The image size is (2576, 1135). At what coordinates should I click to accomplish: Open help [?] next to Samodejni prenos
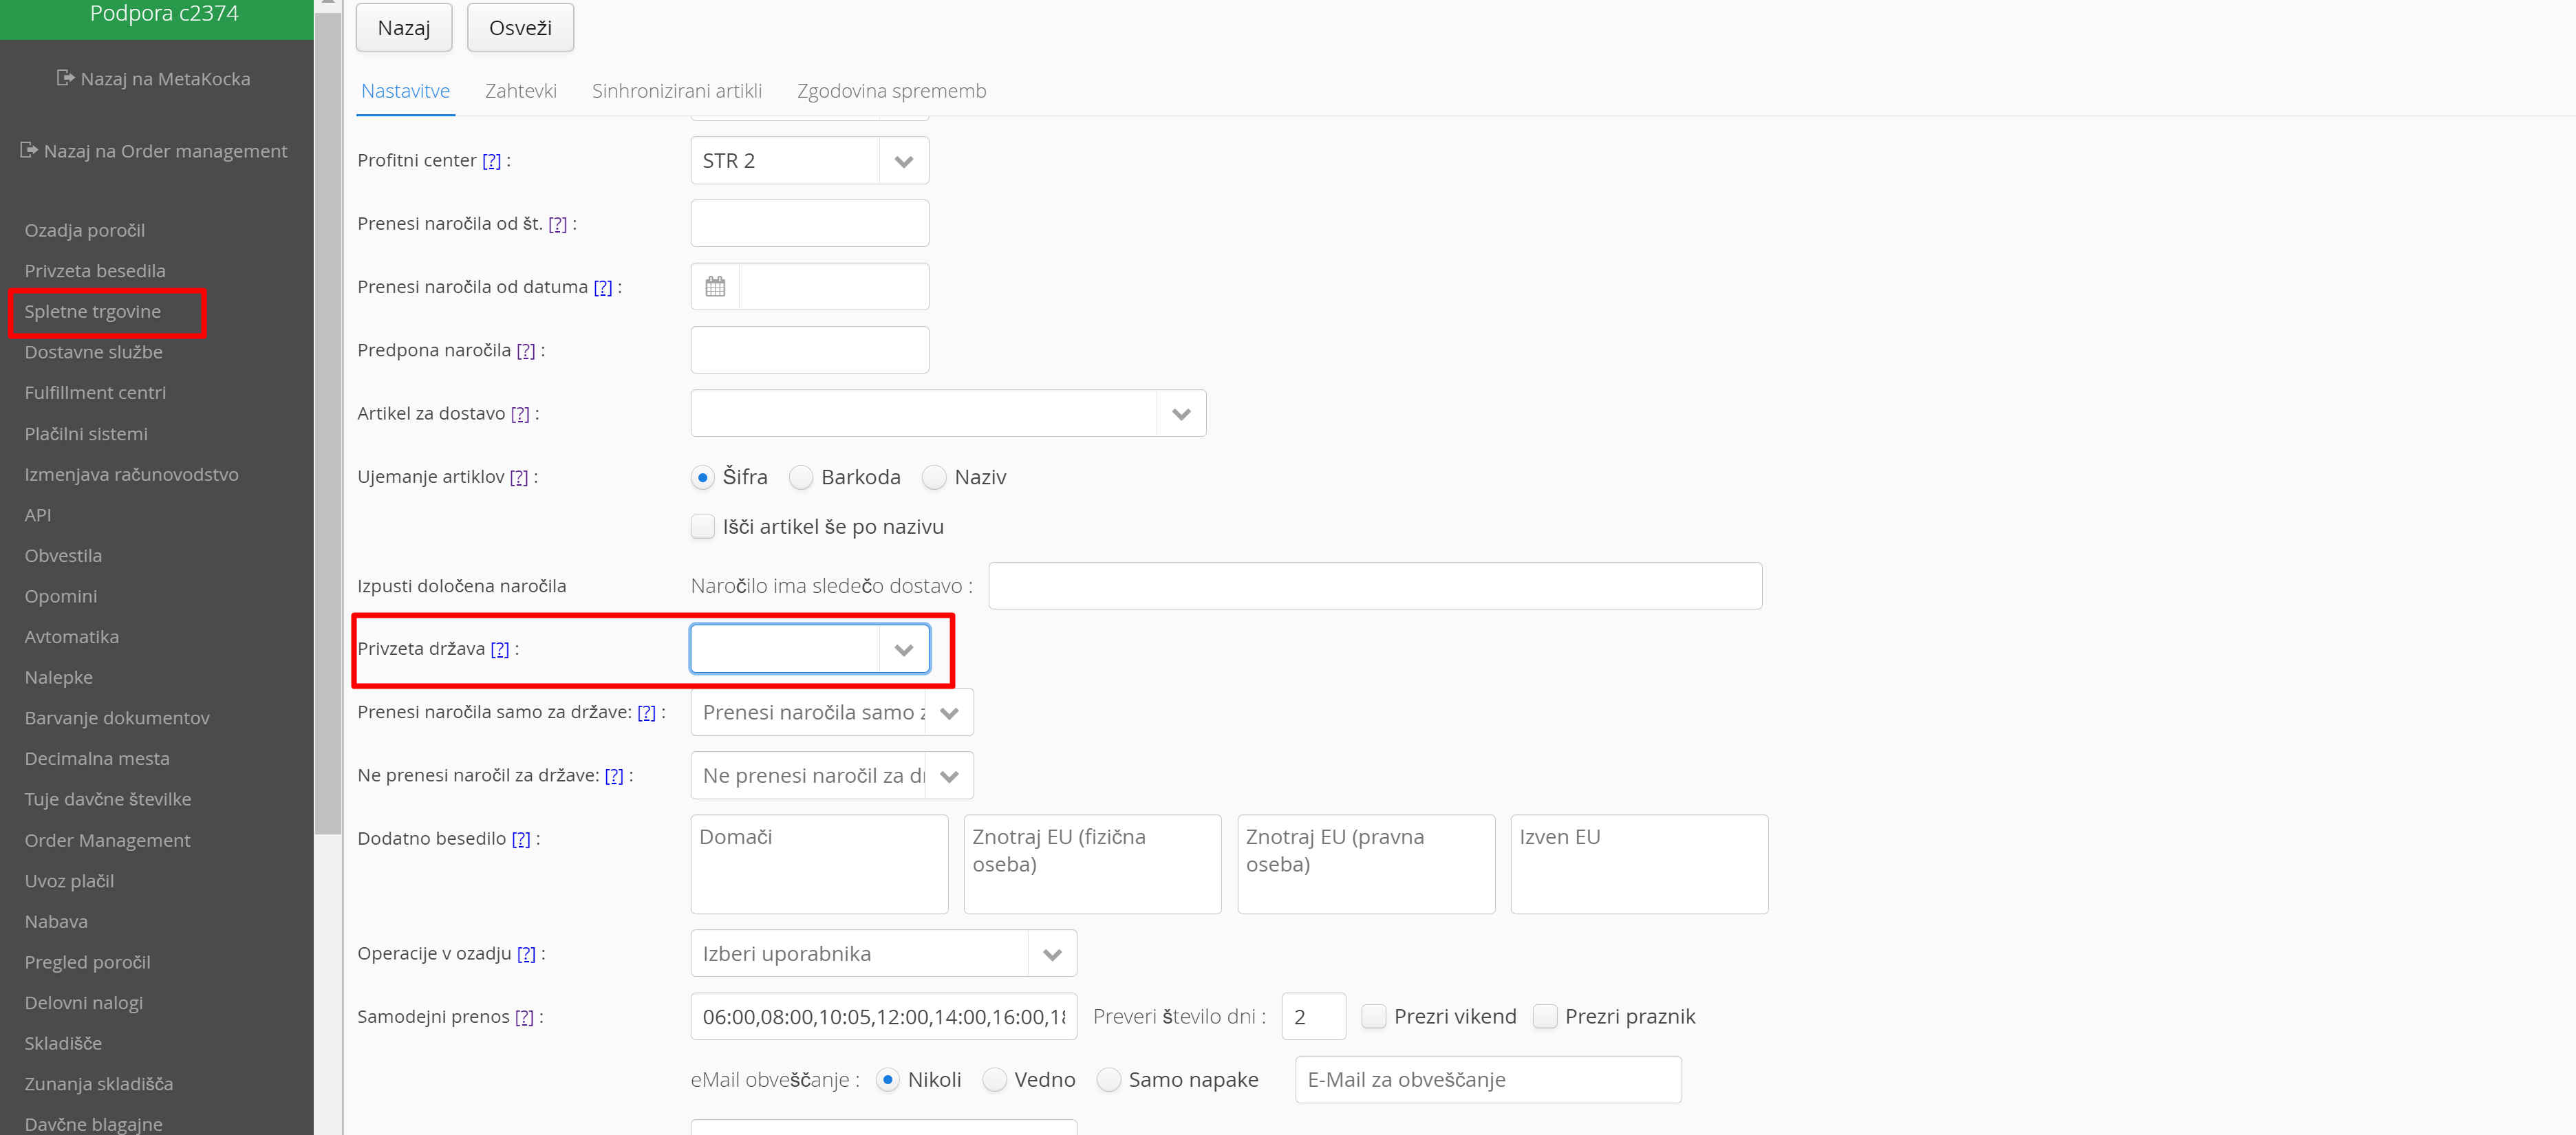(x=524, y=1017)
